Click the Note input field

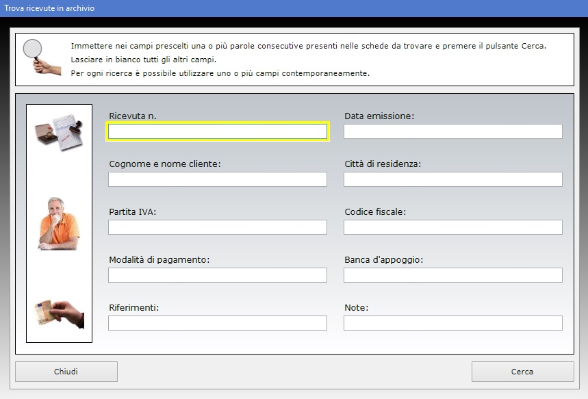coord(452,323)
